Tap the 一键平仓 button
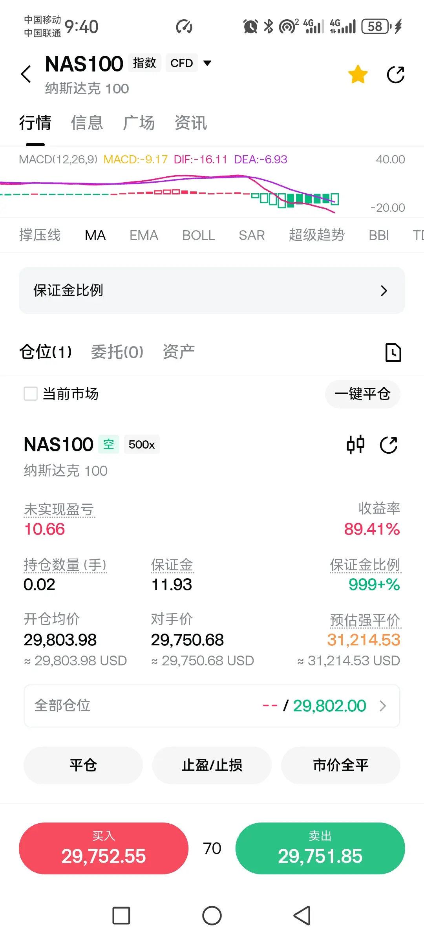Screen dimensions: 424x938 (x=363, y=394)
